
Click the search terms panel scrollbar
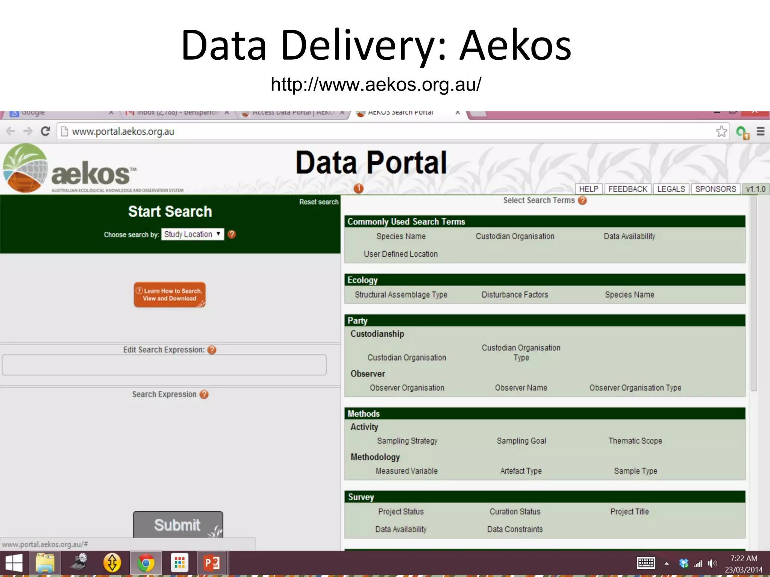pos(753,294)
